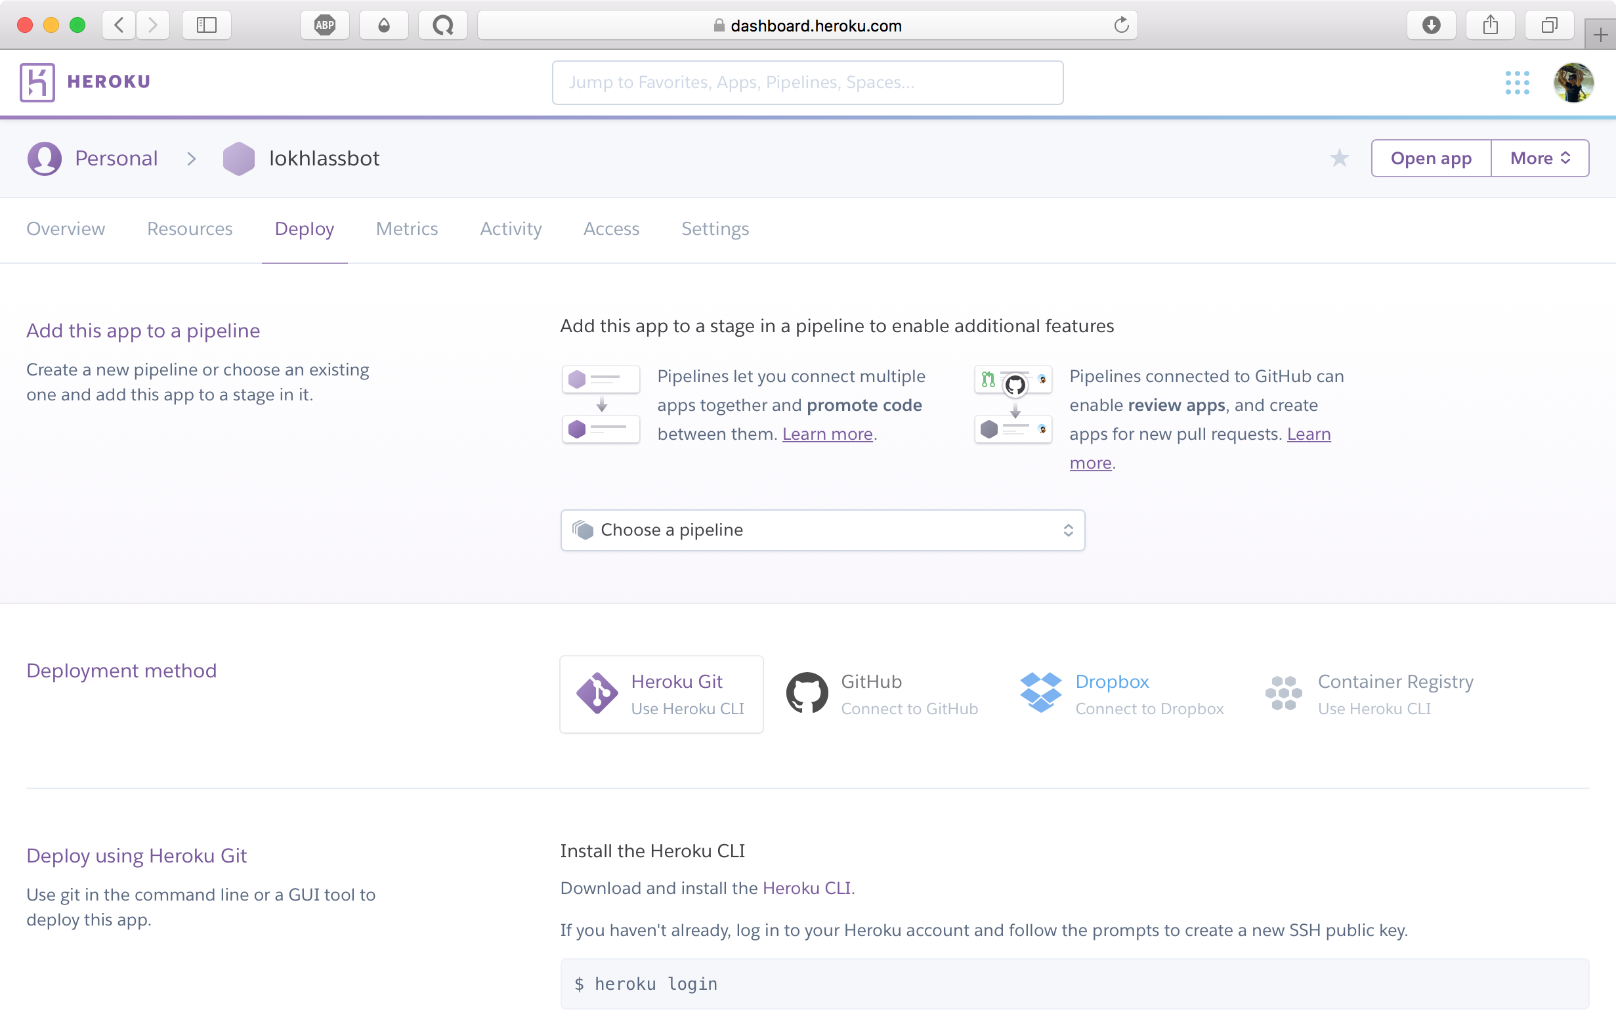Click the AdBlock Plus extension icon
The width and height of the screenshot is (1616, 1020).
pos(325,26)
